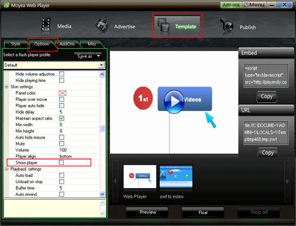Open the Publish section globe icon

coord(227,26)
